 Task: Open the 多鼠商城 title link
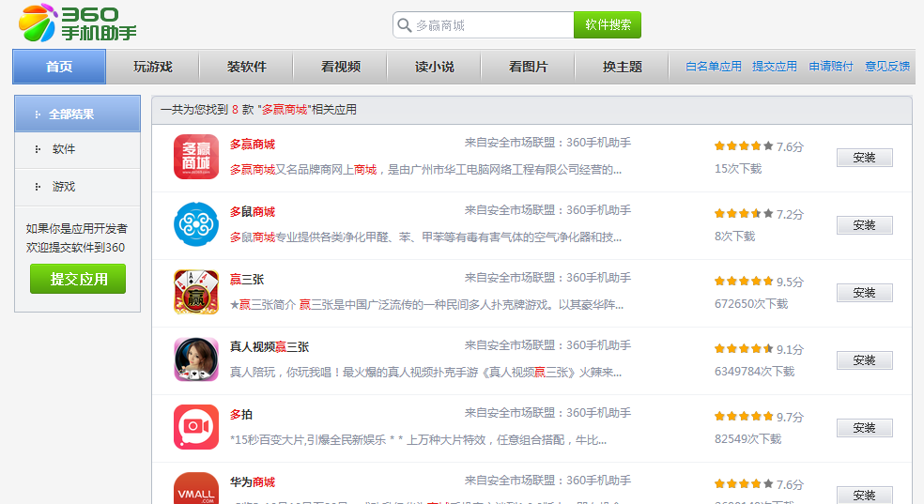coord(253,212)
